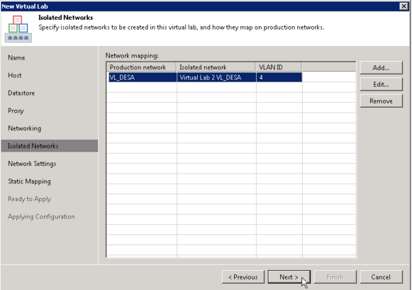The height and width of the screenshot is (290, 412).
Task: Click Edit... to modify selected mapping
Action: (x=381, y=84)
